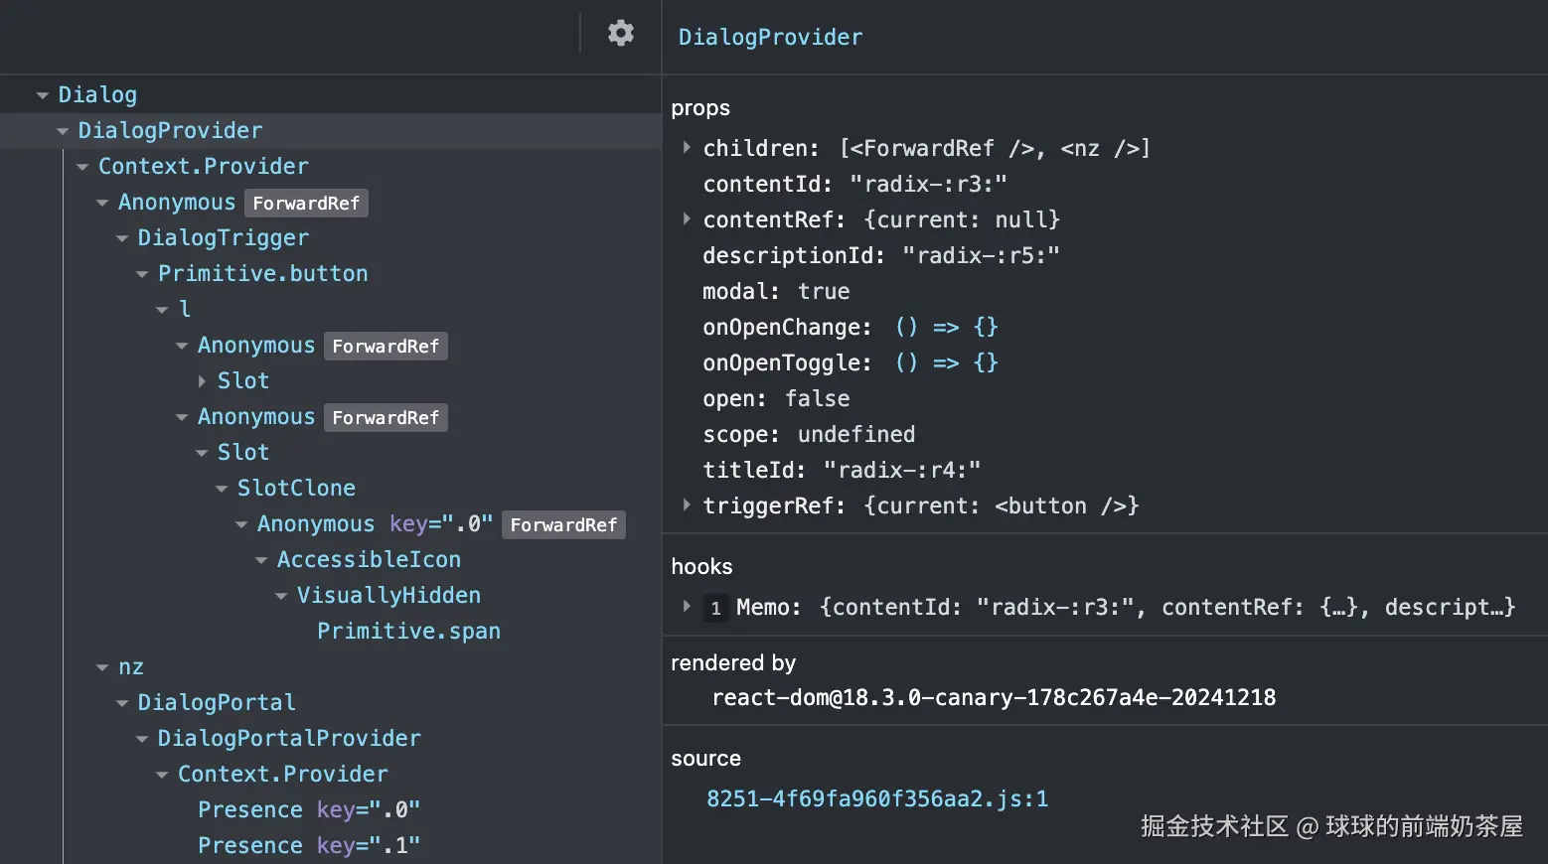Expand the first collapsed Slot node arrow
Viewport: 1548px width, 864px height.
203,381
